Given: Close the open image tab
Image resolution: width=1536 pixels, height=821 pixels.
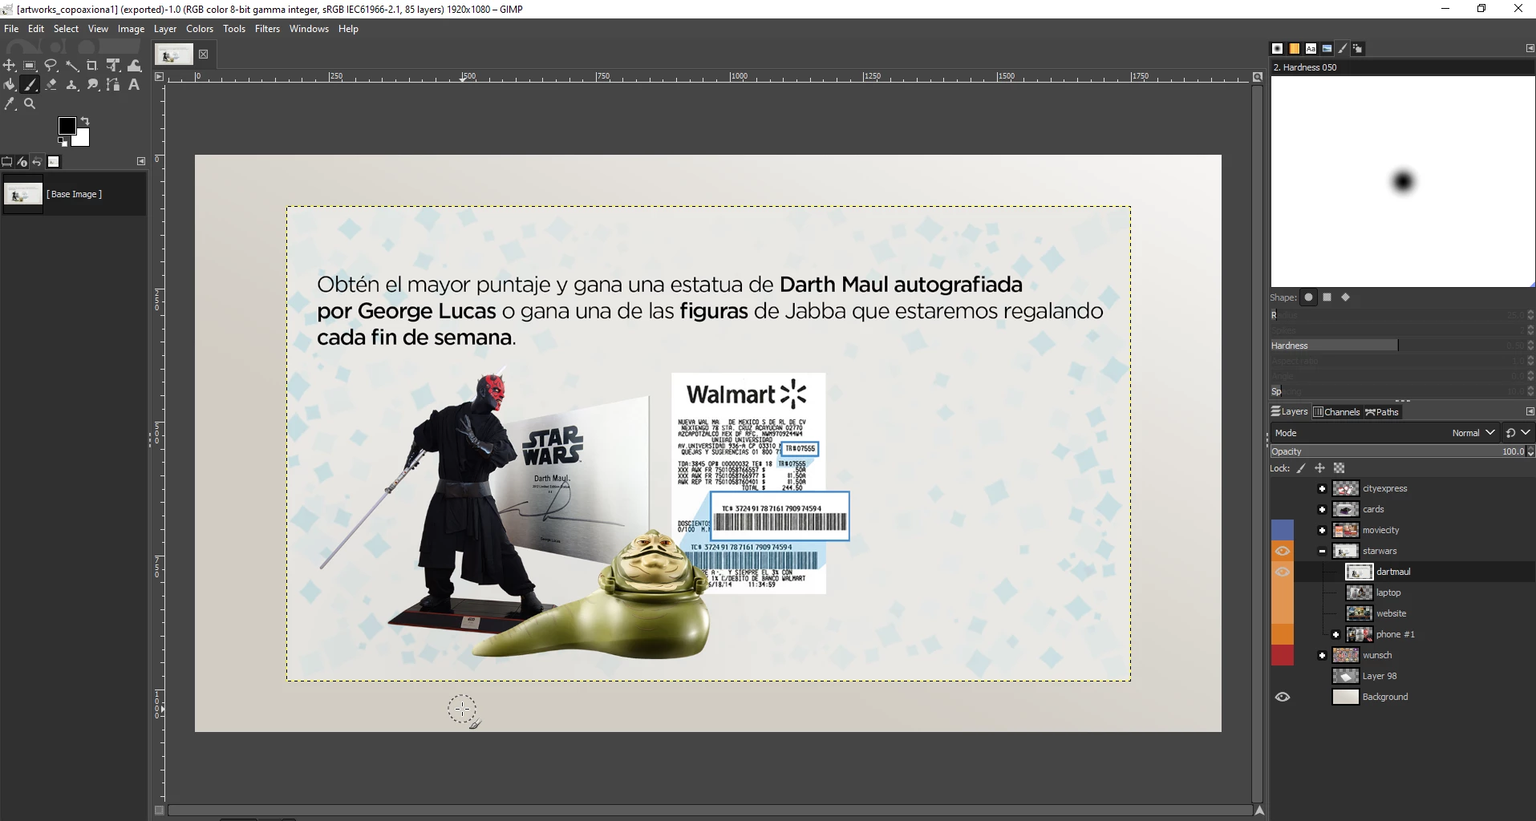Looking at the screenshot, I should click(204, 55).
